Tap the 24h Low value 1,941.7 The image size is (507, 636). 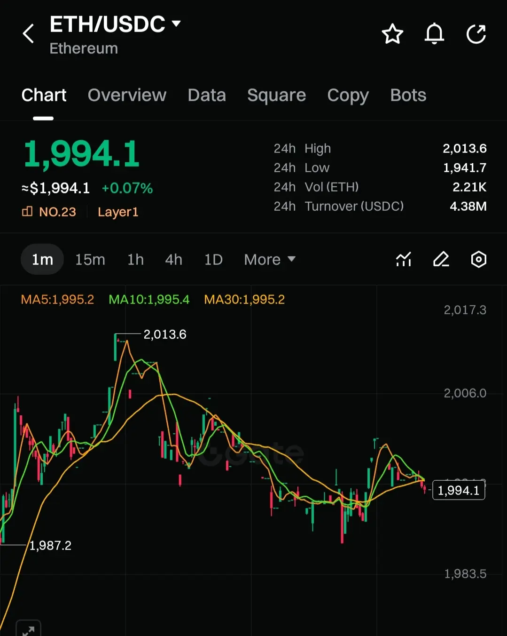click(x=464, y=168)
